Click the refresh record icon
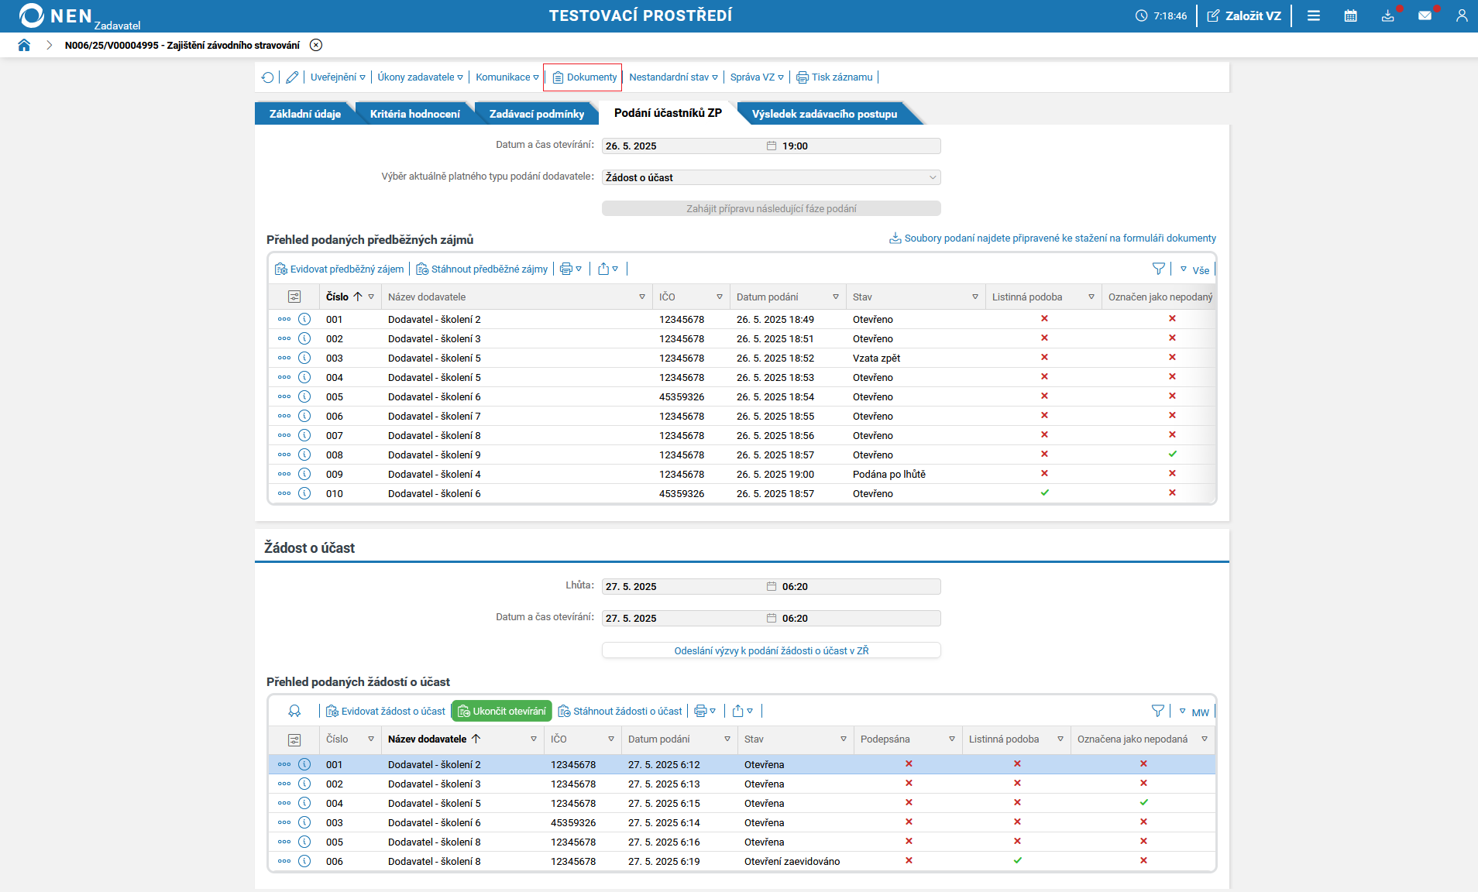Viewport: 1478px width, 892px height. 268,77
